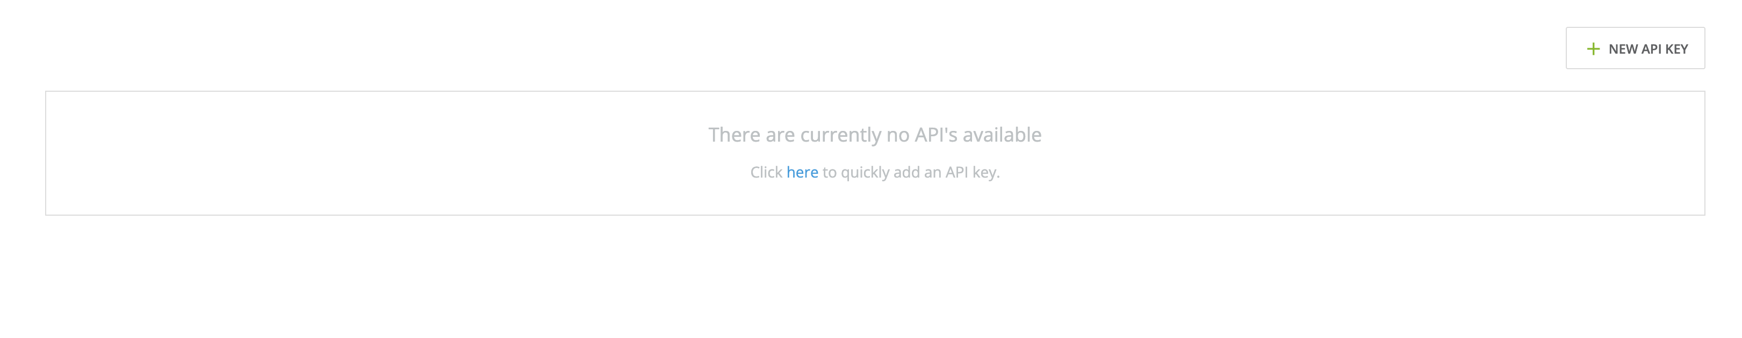This screenshot has height=338, width=1742.
Task: Add a key using the plus symbol
Action: point(1593,49)
